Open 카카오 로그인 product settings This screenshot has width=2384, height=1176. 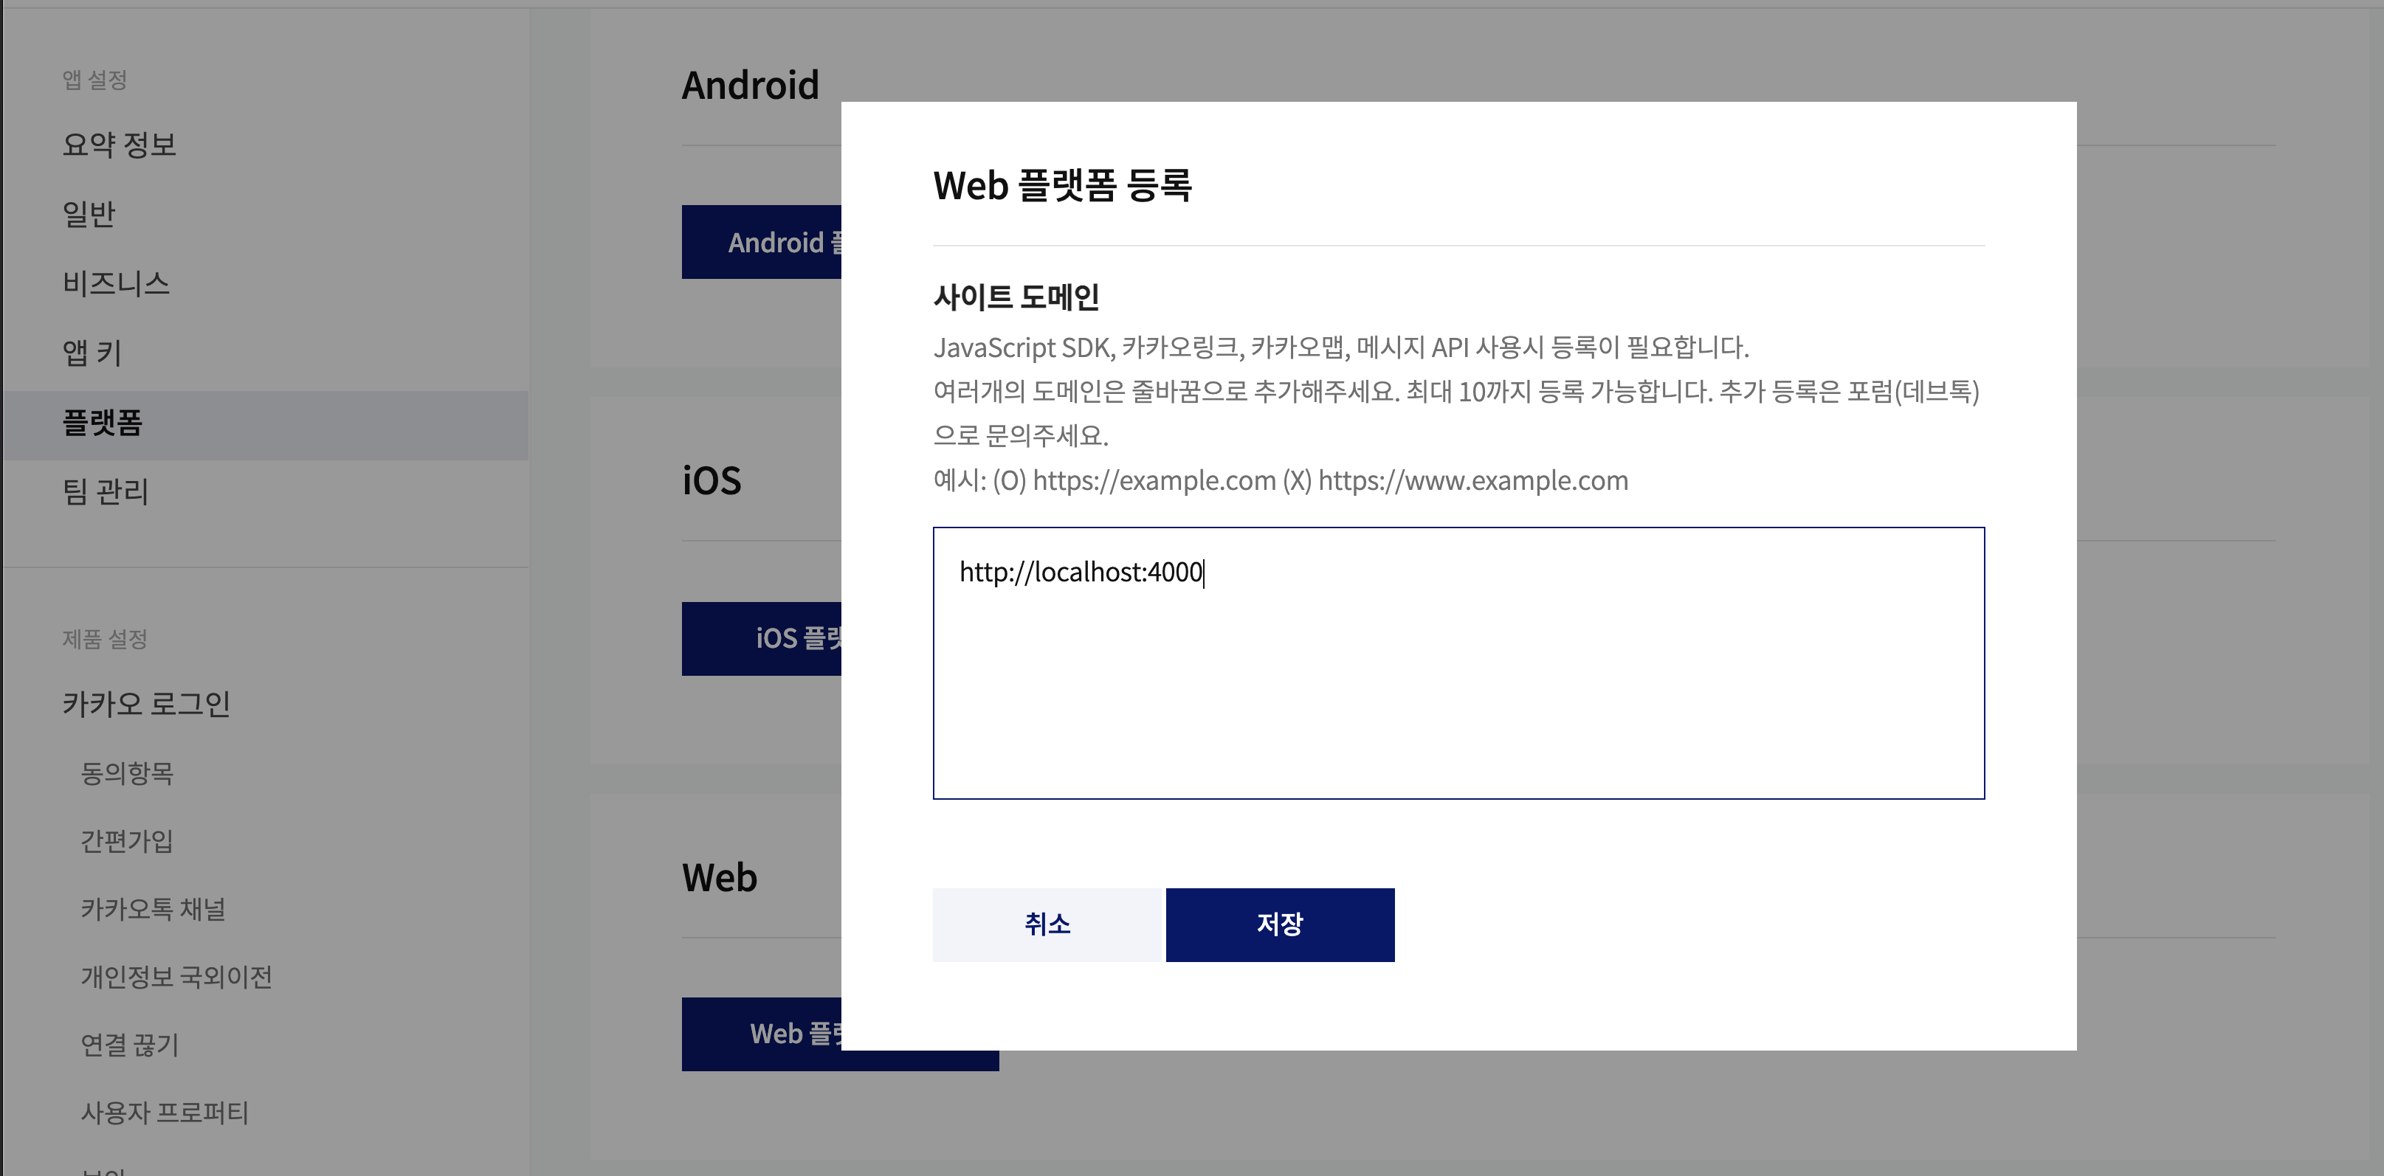[146, 704]
